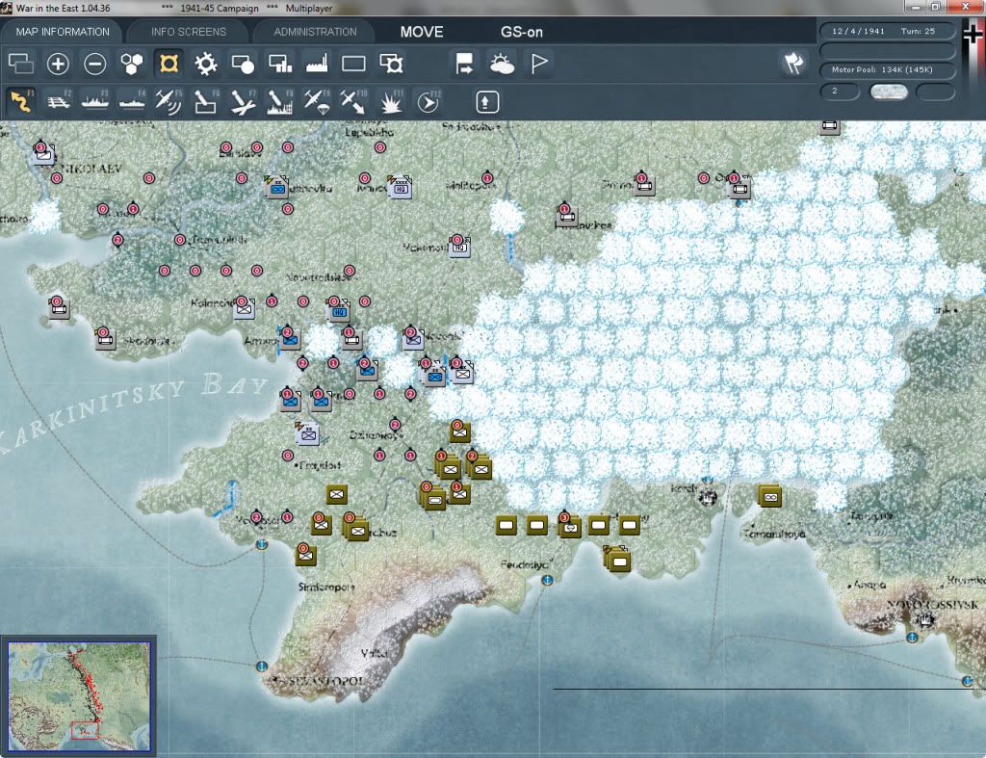986x758 pixels.
Task: Click the Melitopol city label
Action: point(471,185)
